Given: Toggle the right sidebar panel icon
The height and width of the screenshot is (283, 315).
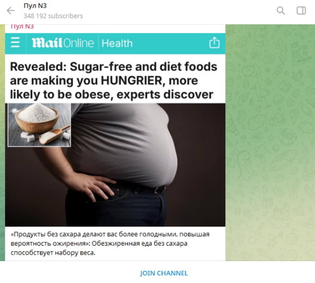Looking at the screenshot, I should tap(301, 10).
